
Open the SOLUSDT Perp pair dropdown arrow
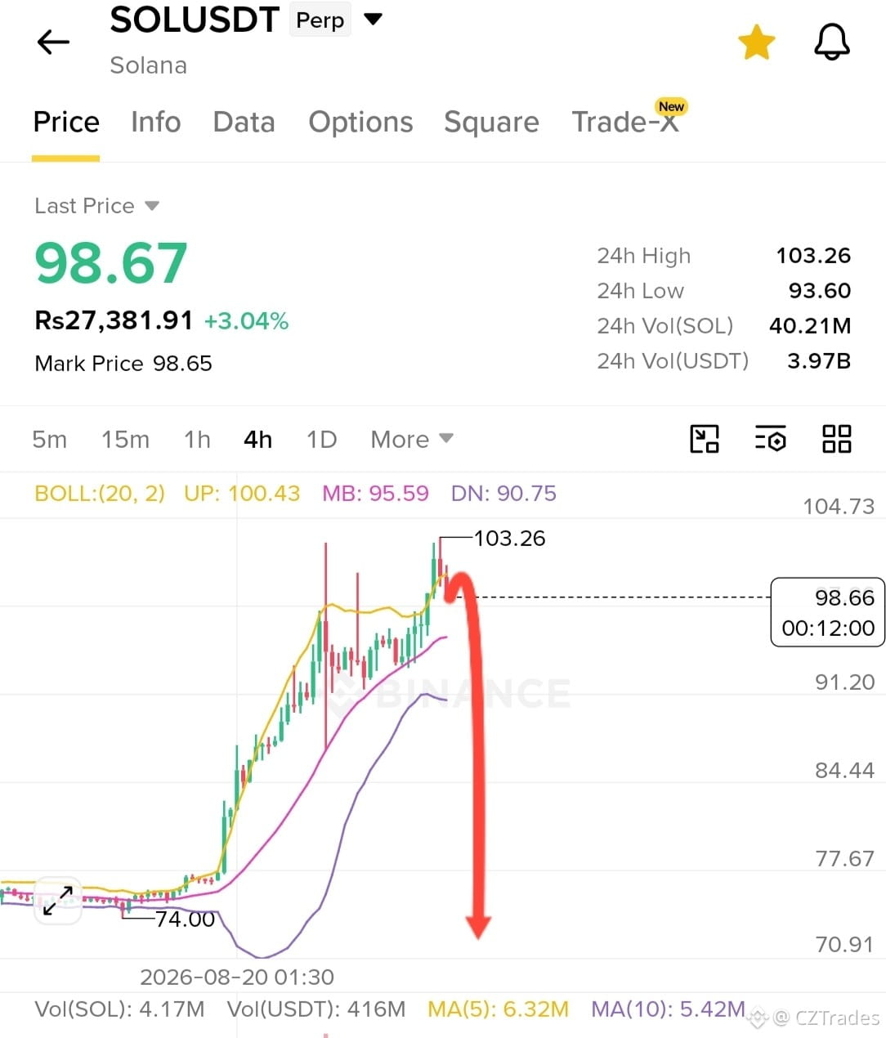tap(373, 19)
